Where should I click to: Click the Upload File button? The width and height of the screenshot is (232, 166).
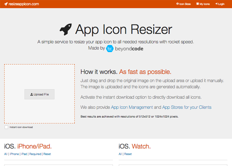[x=39, y=94]
